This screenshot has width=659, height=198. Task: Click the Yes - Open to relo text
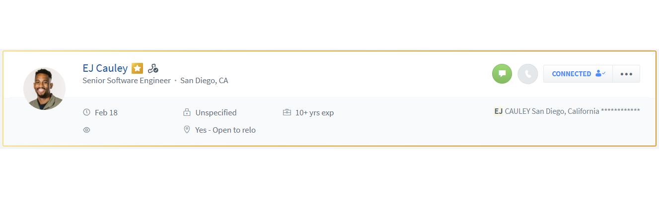(x=225, y=130)
